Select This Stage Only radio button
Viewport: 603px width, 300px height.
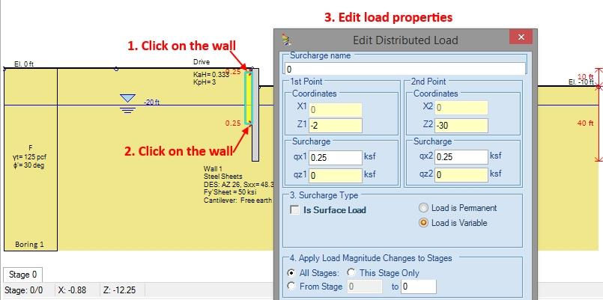click(x=351, y=272)
